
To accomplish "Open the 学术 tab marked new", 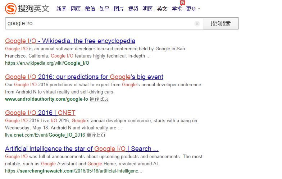I will [x=177, y=9].
